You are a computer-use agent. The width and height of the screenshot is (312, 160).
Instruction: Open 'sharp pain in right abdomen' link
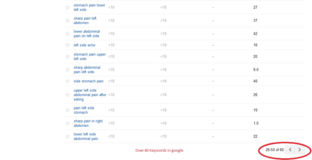click(x=88, y=123)
